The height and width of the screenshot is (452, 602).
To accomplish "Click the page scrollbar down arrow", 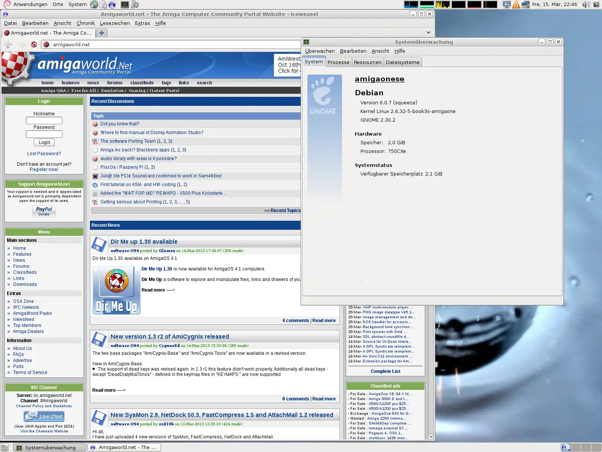I will (431, 437).
